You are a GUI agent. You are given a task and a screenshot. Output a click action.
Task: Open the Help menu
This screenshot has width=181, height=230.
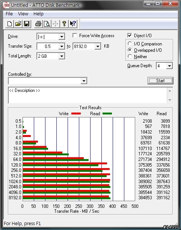point(38,14)
